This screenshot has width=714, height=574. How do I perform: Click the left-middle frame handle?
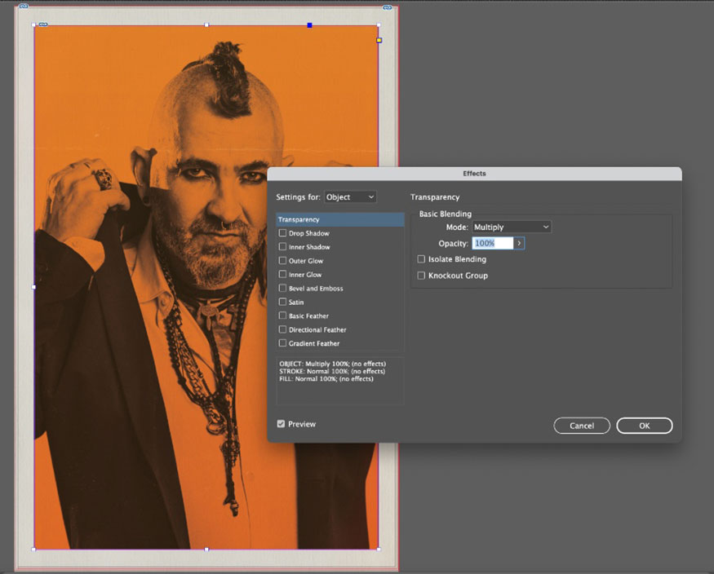coord(34,287)
